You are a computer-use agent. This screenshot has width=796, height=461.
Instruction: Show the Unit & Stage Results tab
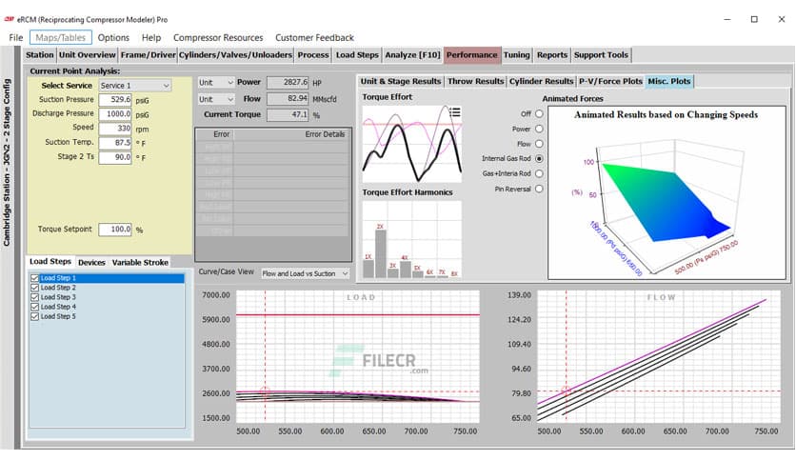point(401,81)
